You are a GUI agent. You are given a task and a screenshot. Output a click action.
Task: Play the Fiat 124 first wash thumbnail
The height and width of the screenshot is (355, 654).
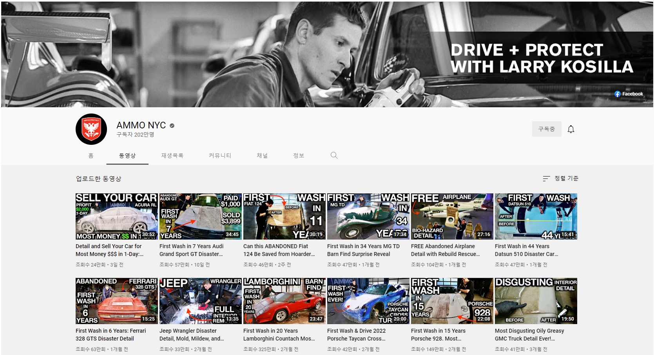(x=284, y=216)
